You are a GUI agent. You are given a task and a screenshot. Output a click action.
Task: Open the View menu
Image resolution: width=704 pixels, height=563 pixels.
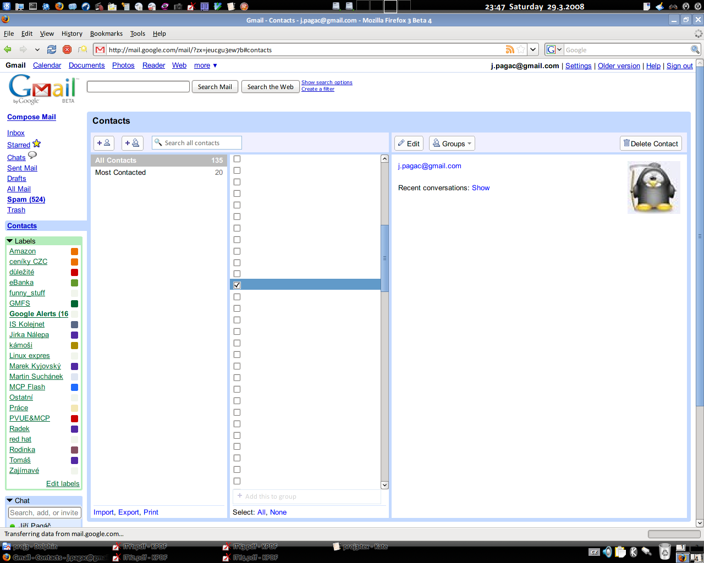click(47, 34)
